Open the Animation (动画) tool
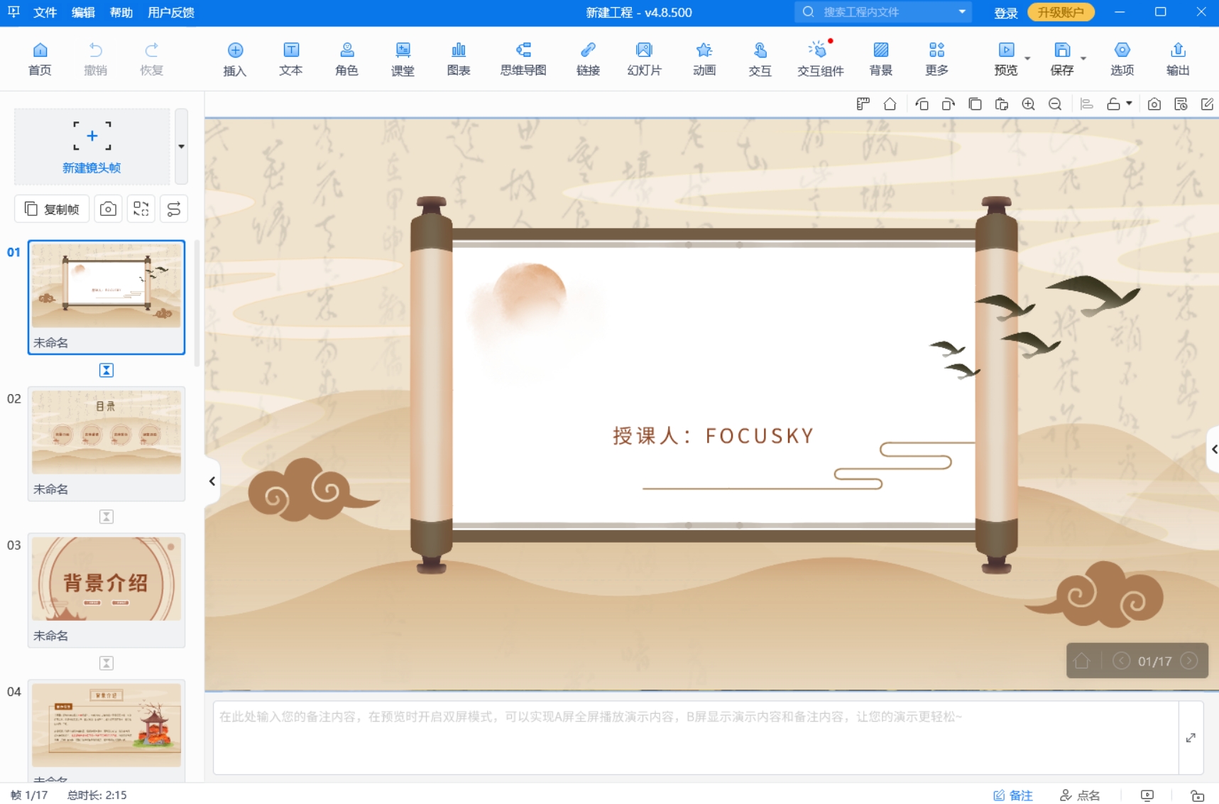 [704, 59]
